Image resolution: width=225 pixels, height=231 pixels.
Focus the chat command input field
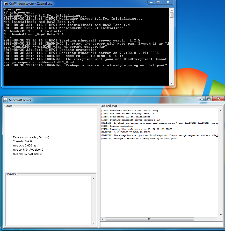(x=161, y=224)
